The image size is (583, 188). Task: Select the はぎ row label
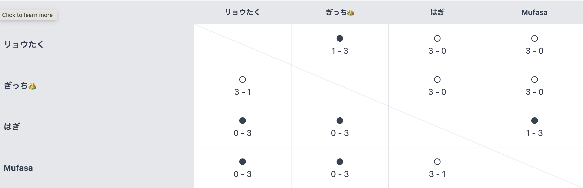[12, 127]
